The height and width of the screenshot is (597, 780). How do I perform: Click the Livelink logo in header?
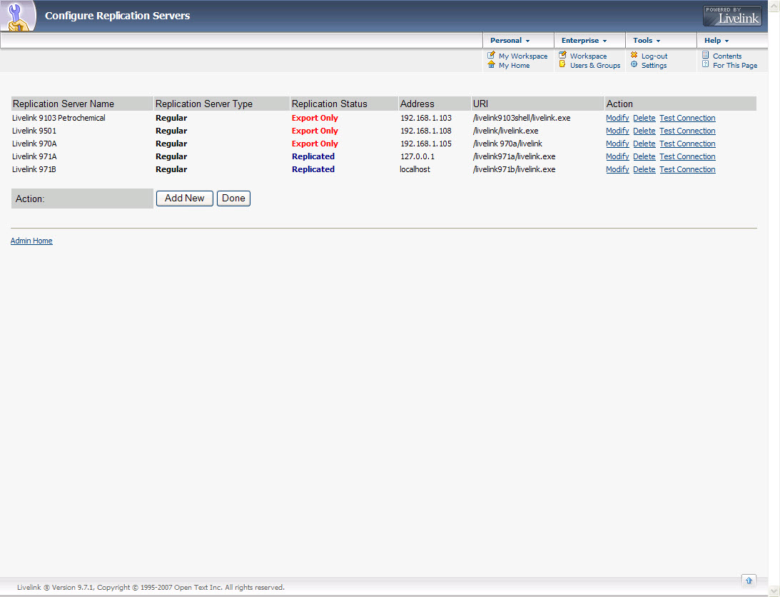[x=732, y=16]
